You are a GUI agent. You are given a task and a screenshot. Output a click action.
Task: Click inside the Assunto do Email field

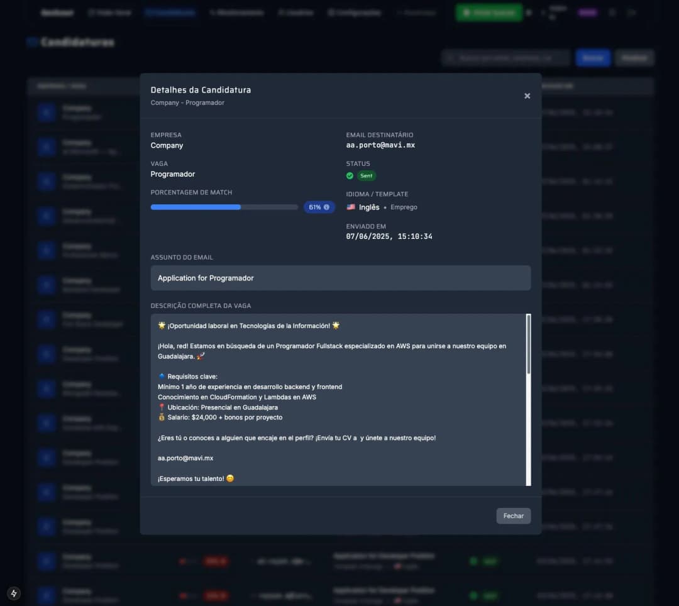point(340,277)
